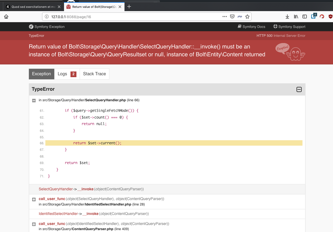The image size is (333, 232).
Task: Open Bitwarden extension with badge 4
Action: coord(314,16)
